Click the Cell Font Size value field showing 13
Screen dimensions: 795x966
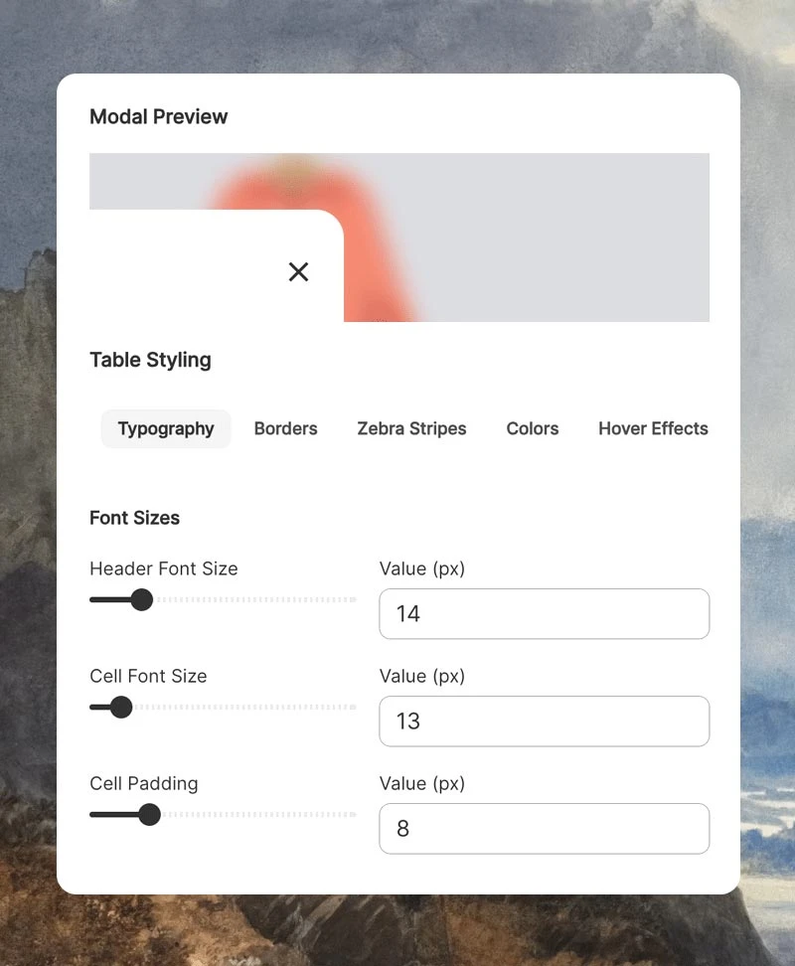click(x=544, y=722)
